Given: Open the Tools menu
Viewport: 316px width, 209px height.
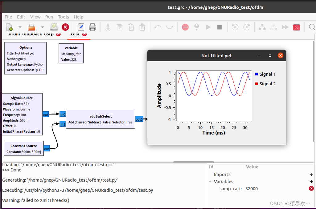Looking at the screenshot, I should coord(63,17).
